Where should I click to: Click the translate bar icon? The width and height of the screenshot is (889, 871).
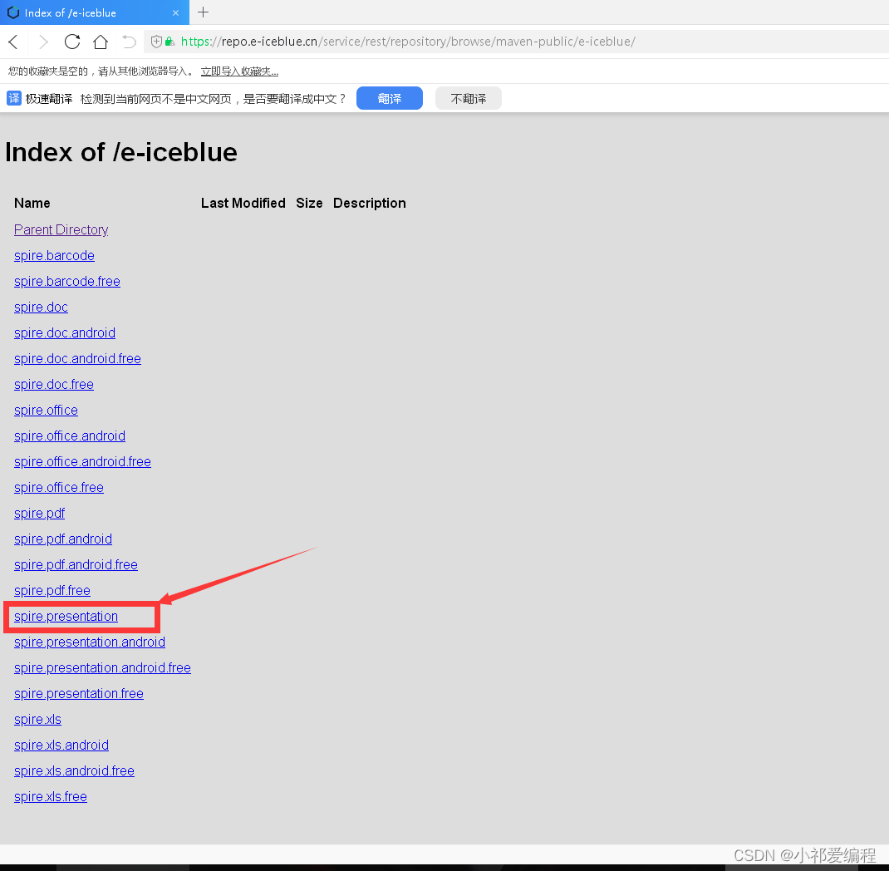pos(13,98)
